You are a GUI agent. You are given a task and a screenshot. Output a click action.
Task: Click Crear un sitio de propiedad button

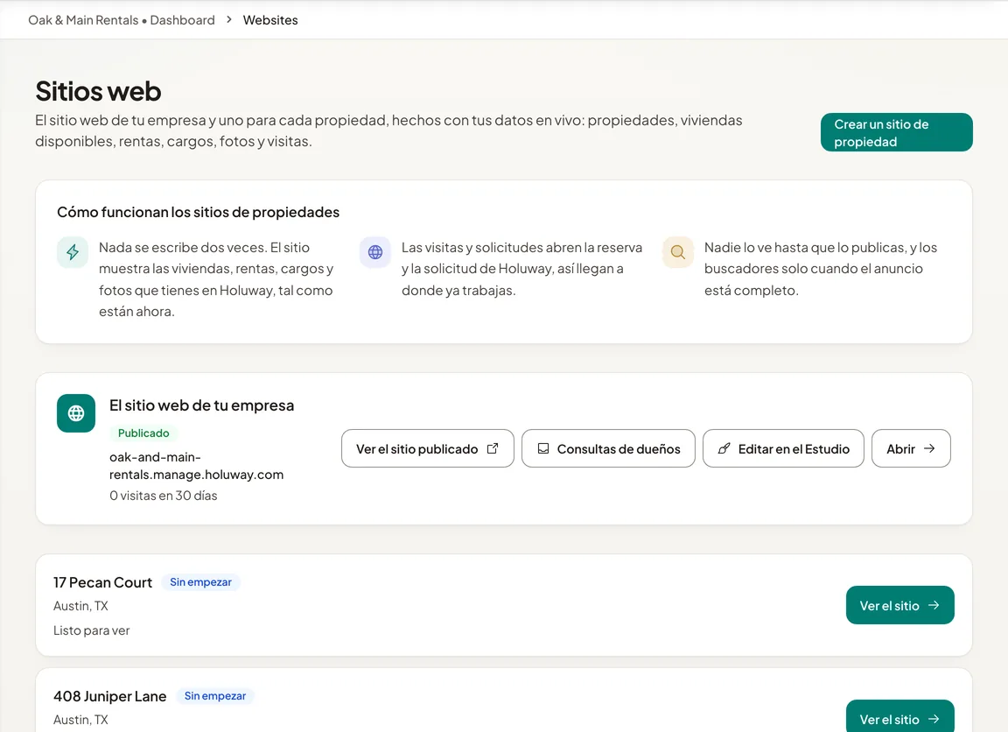(896, 132)
